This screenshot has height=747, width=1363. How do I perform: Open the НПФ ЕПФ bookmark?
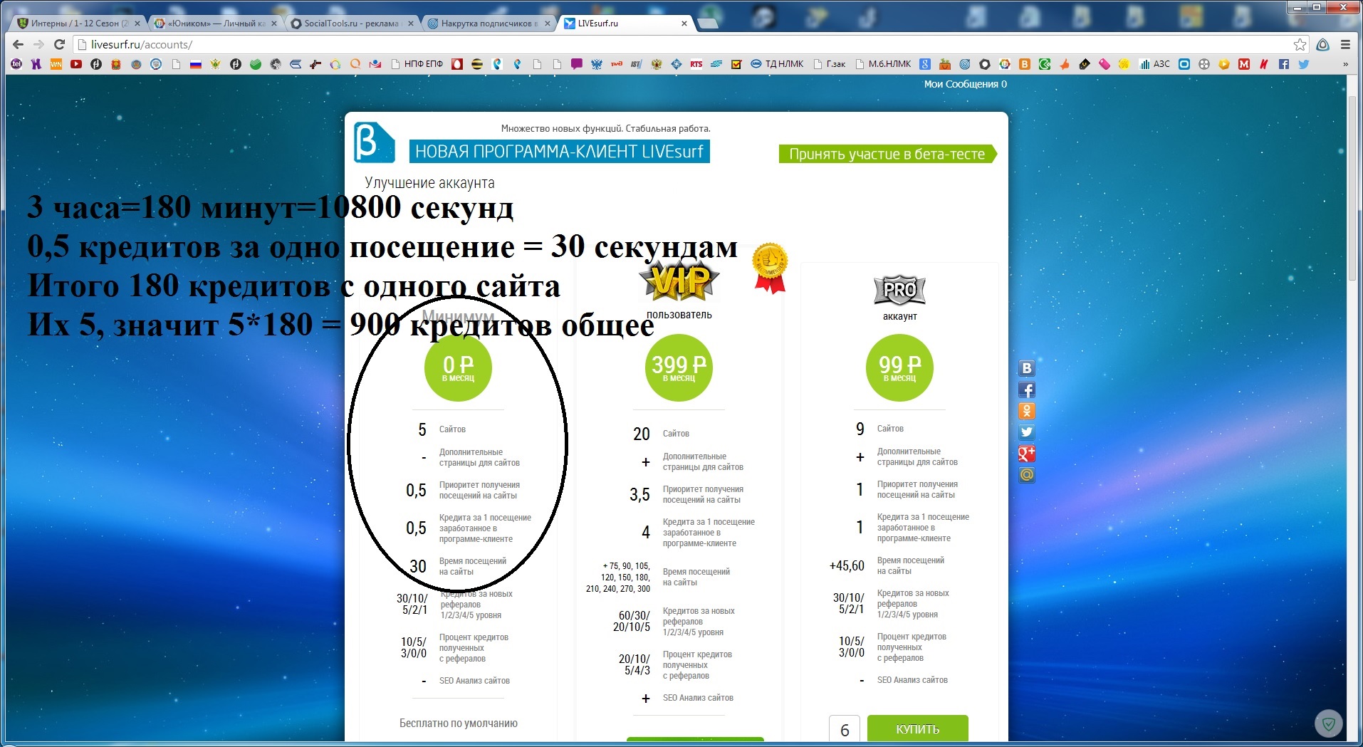pos(417,64)
